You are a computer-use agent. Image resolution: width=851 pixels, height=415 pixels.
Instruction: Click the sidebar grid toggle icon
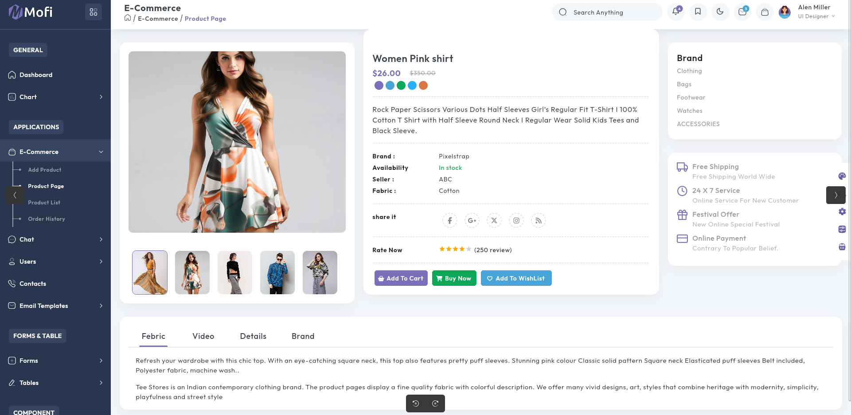[93, 12]
